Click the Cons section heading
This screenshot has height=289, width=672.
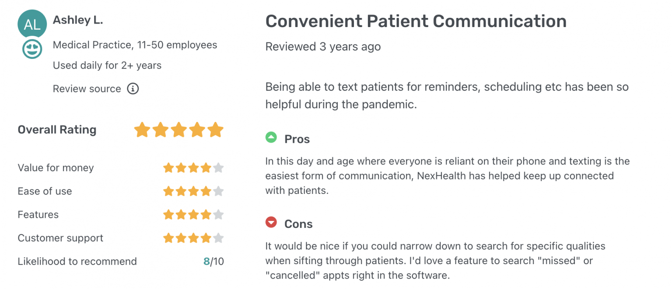(298, 224)
